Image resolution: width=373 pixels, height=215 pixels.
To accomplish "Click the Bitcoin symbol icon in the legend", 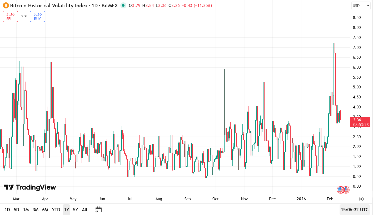I will pyautogui.click(x=5, y=5).
